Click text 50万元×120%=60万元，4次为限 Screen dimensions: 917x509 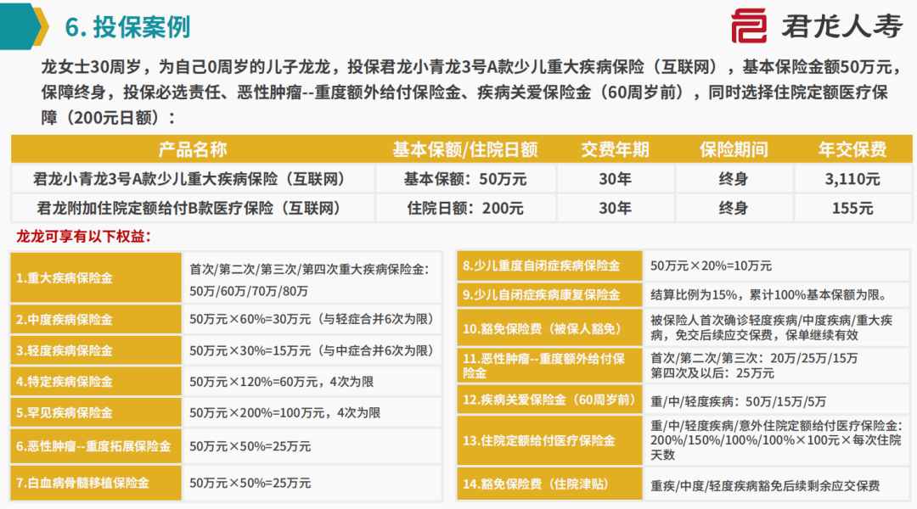281,382
